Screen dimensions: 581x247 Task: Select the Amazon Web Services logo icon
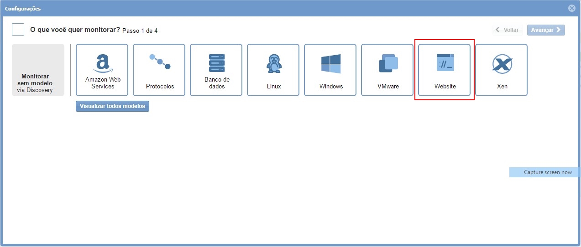[x=103, y=63]
